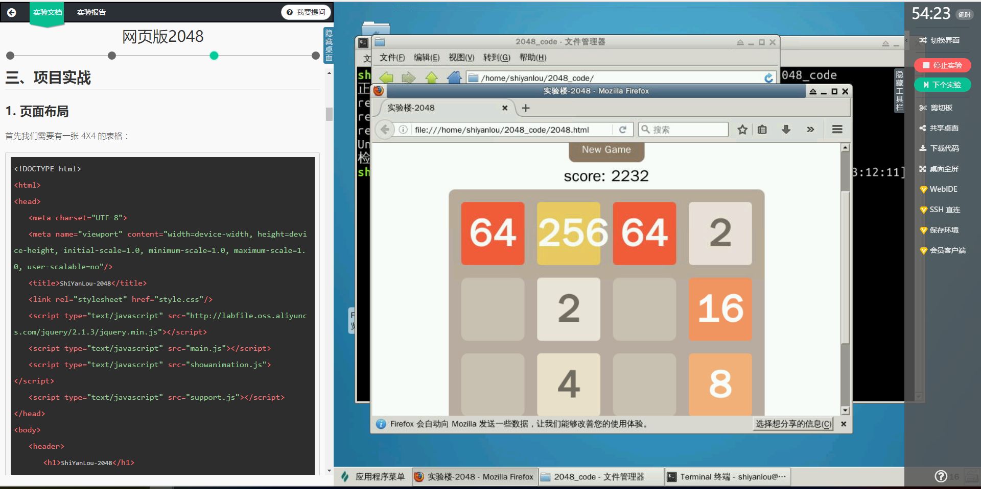981x489 pixels.
Task: Click the 256 tile in the game
Action: click(x=569, y=234)
